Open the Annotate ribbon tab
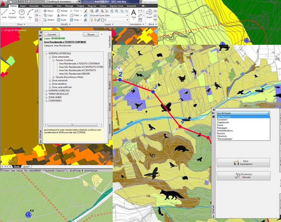 click(34, 6)
